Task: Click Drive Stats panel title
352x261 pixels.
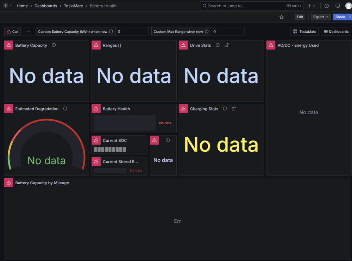Action: pyautogui.click(x=200, y=45)
